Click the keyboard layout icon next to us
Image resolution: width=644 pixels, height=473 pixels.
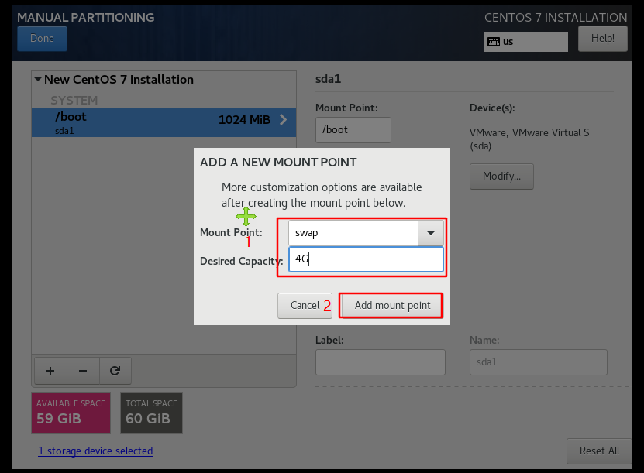coord(494,42)
